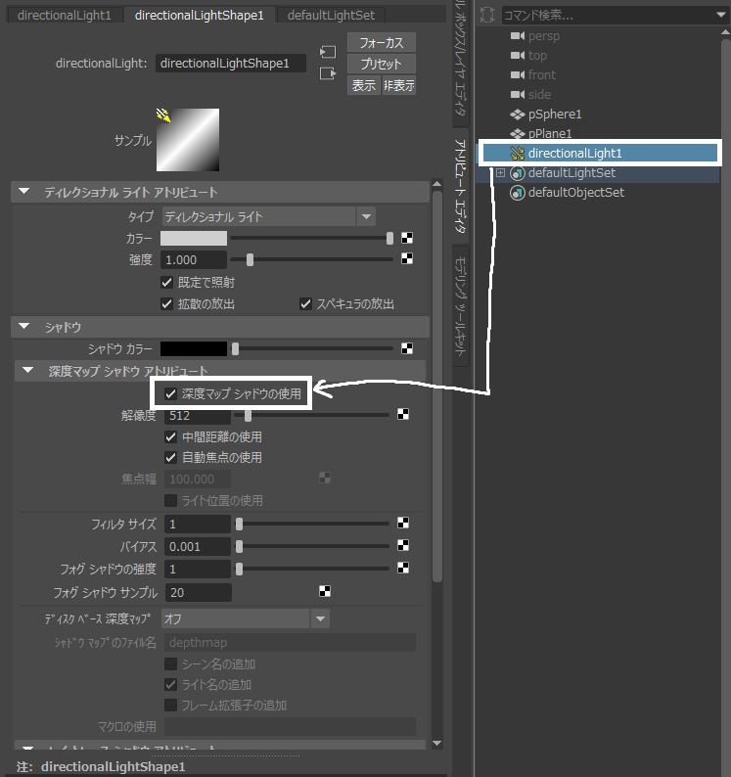Toggle 既定で照射 checkbox

coord(167,283)
